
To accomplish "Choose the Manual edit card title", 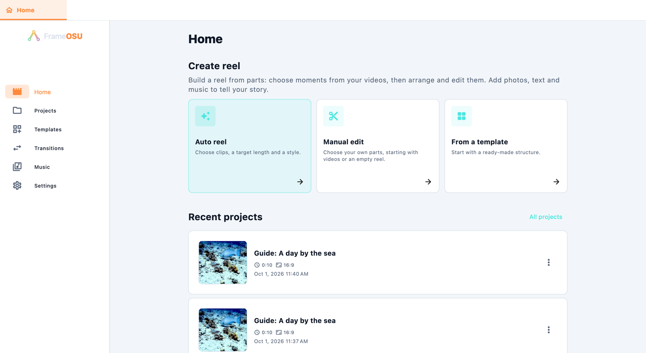I will (344, 142).
